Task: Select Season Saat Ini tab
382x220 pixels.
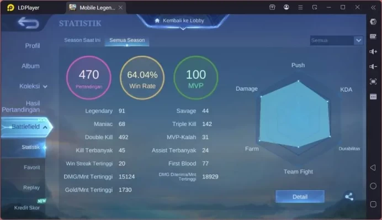Action: click(x=82, y=40)
